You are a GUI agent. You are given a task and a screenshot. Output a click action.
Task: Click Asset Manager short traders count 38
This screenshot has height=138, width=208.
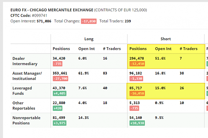point(182,73)
